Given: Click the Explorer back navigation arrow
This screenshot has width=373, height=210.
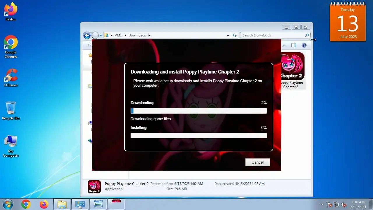Looking at the screenshot, I should [x=87, y=35].
